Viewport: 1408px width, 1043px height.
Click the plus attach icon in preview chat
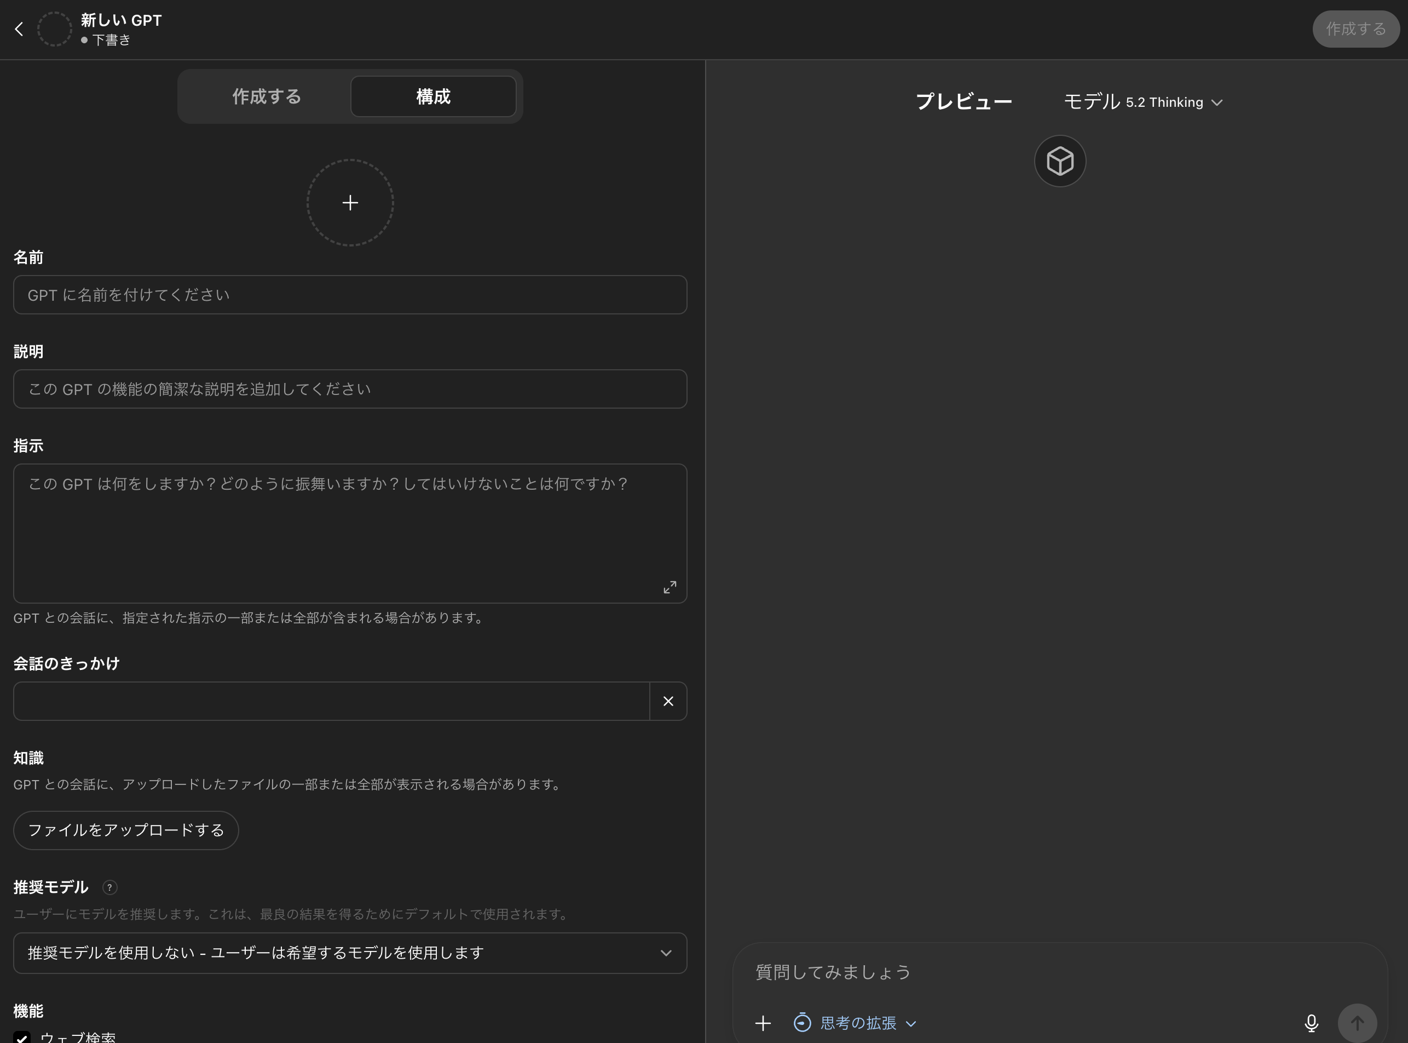(x=763, y=1023)
